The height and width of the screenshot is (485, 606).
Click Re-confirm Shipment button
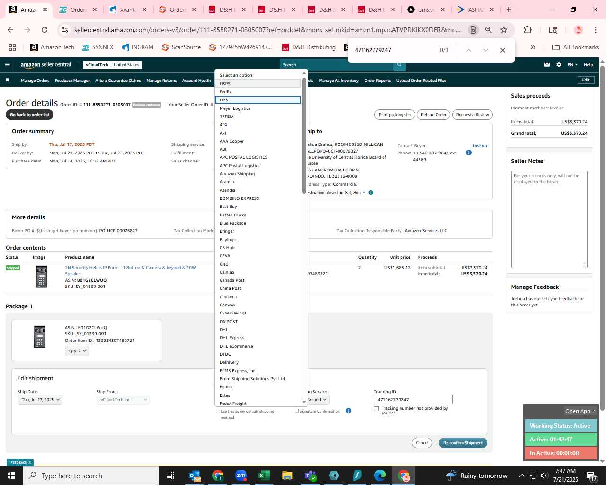coord(463,443)
